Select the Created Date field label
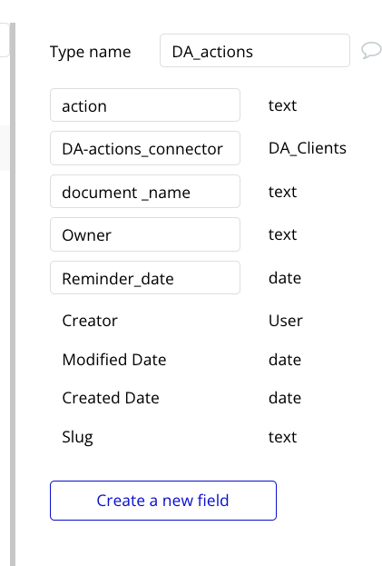Image resolution: width=382 pixels, height=566 pixels. pyautogui.click(x=111, y=398)
